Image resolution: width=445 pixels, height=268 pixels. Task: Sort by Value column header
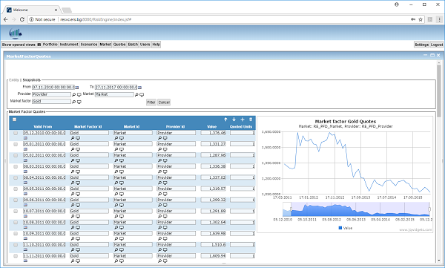click(211, 127)
